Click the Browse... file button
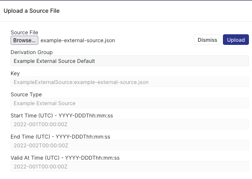The image size is (252, 179). (24, 40)
